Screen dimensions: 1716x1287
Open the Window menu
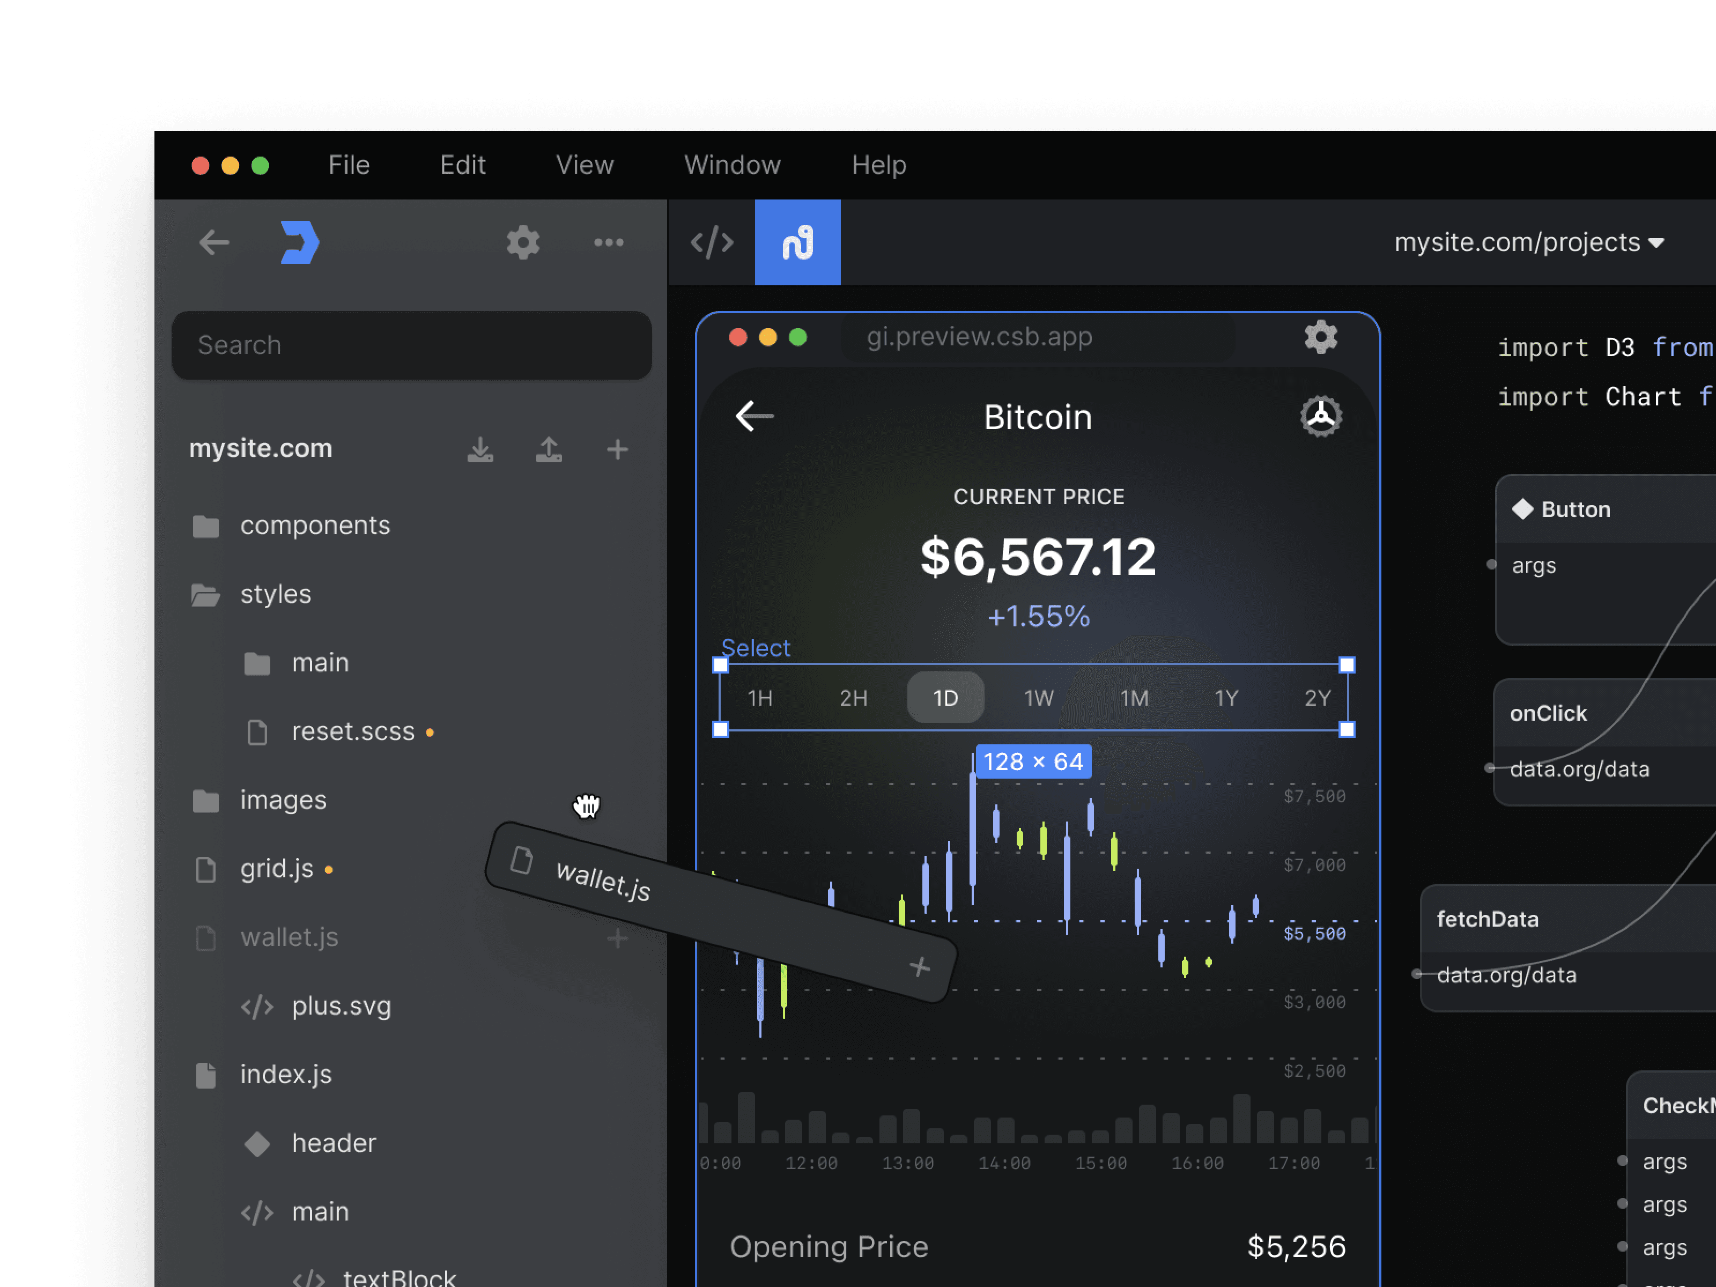(731, 165)
